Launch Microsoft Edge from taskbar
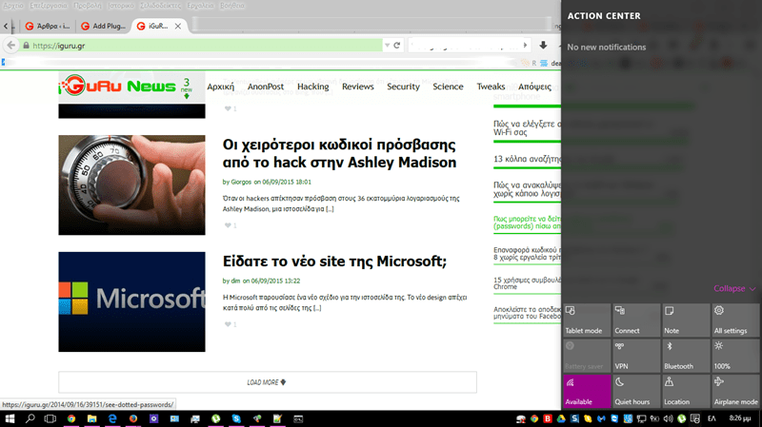762x427 pixels. pyautogui.click(x=112, y=418)
